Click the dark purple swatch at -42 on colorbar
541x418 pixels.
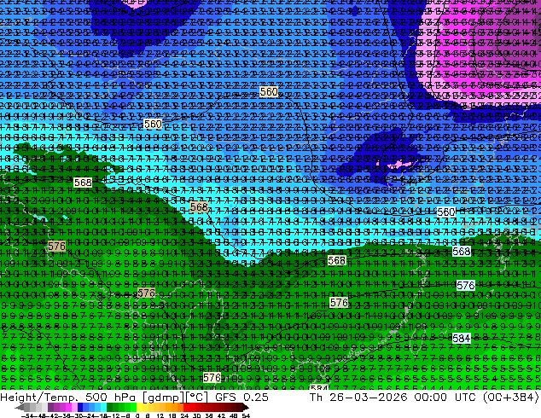[x=50, y=407]
